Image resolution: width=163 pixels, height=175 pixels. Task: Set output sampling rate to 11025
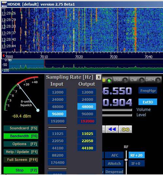87,134
